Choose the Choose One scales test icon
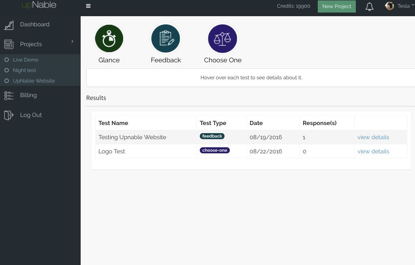Viewport: 415px width, 265px height. pyautogui.click(x=222, y=38)
